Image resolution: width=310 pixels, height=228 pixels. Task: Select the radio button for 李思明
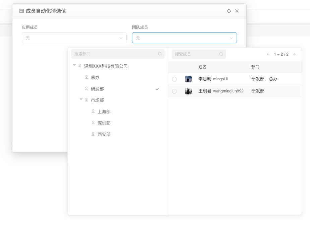[174, 79]
